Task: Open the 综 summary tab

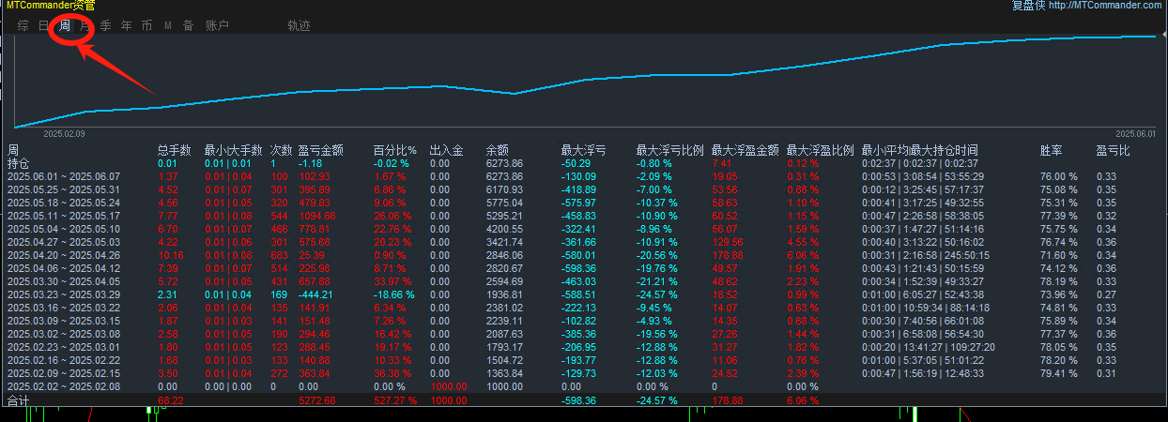Action: tap(23, 25)
